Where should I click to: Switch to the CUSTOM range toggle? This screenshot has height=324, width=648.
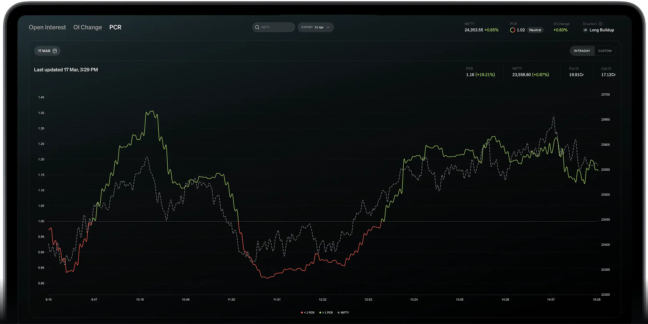tap(605, 51)
